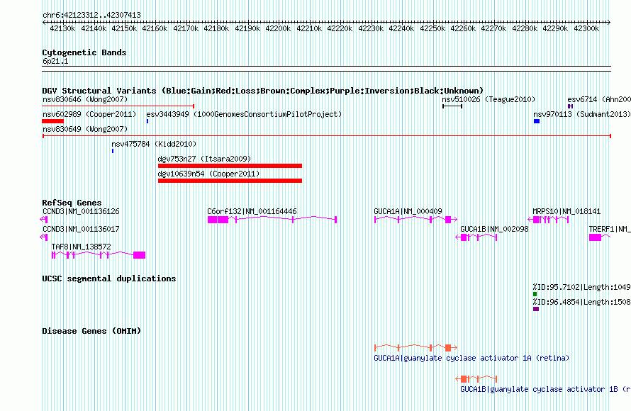The height and width of the screenshot is (411, 631).
Task: Click the nsv830646 (Wong2007) variant label
Action: click(x=85, y=99)
